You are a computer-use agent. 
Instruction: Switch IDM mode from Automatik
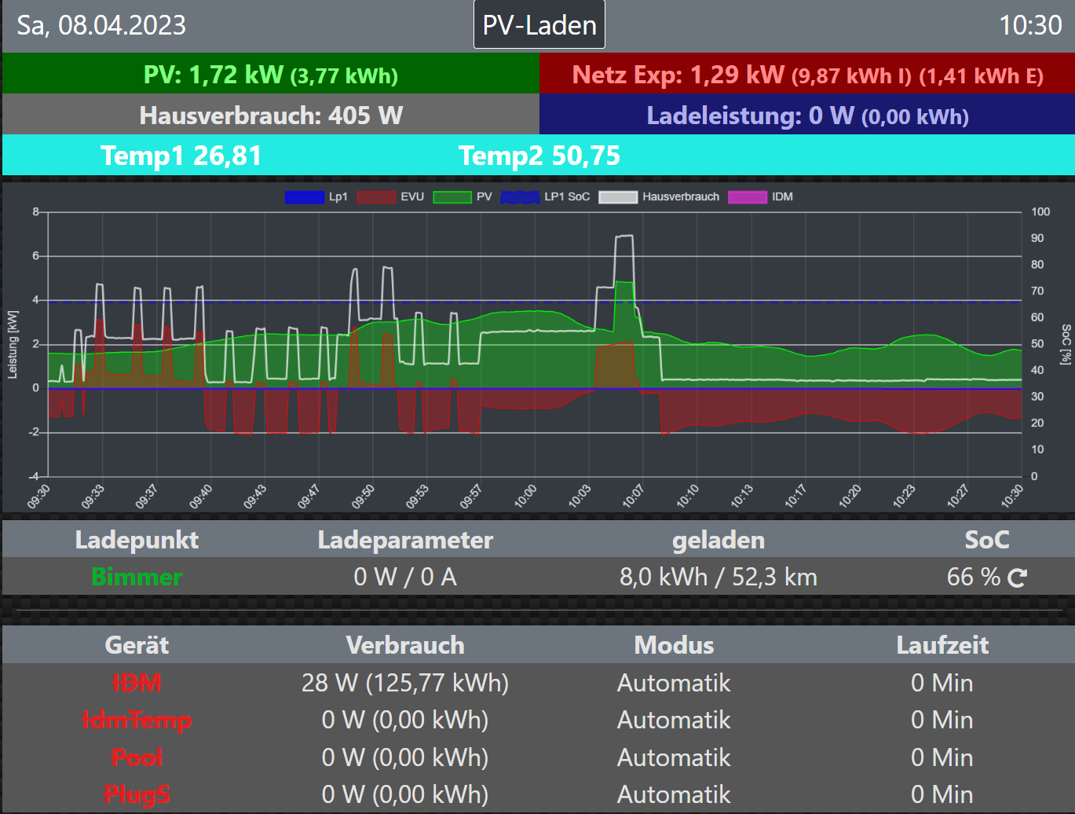pos(674,683)
